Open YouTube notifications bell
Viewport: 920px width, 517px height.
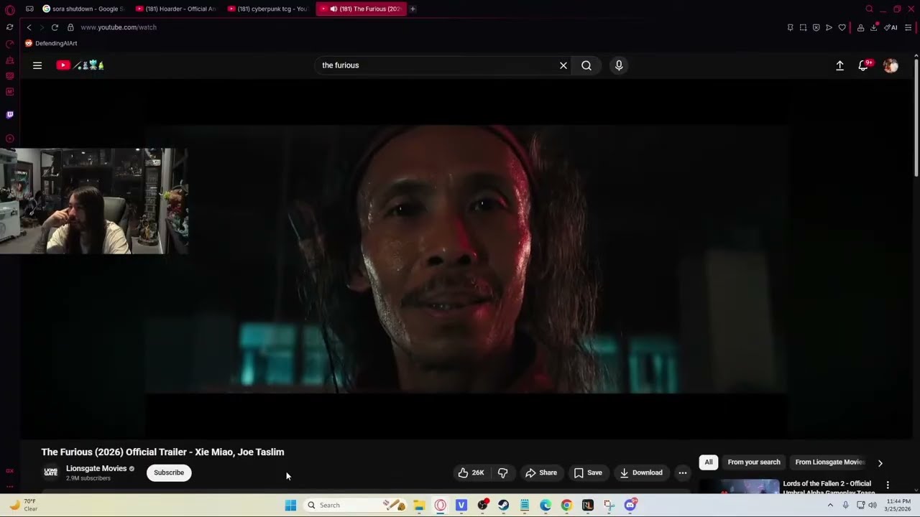tap(865, 65)
